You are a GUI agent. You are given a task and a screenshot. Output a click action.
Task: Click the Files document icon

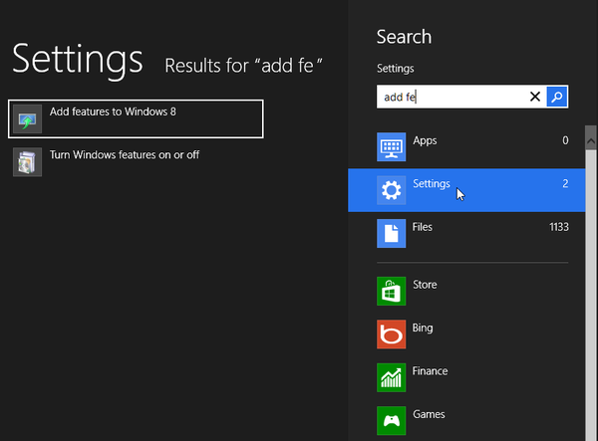point(391,233)
